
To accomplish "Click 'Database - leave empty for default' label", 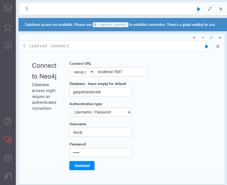I will pyautogui.click(x=98, y=84).
